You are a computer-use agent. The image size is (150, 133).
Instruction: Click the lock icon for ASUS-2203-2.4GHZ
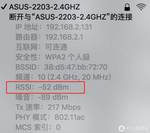[127, 7]
